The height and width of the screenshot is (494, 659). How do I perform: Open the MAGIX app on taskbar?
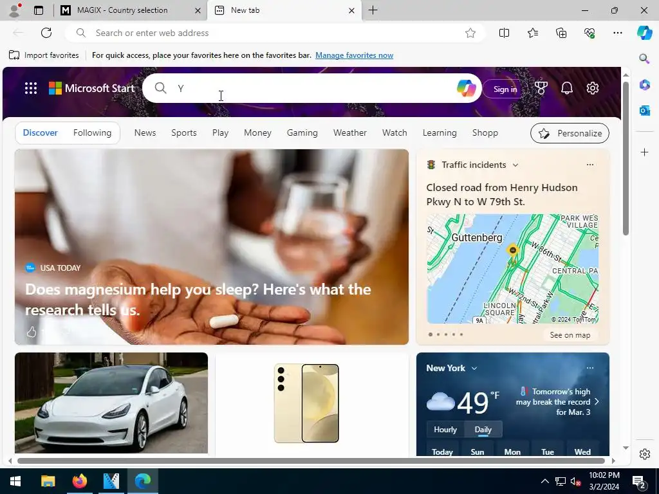(x=111, y=481)
